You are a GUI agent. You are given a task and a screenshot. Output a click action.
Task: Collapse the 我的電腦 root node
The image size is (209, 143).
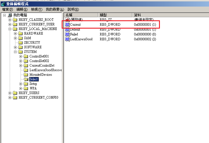tap(4, 15)
